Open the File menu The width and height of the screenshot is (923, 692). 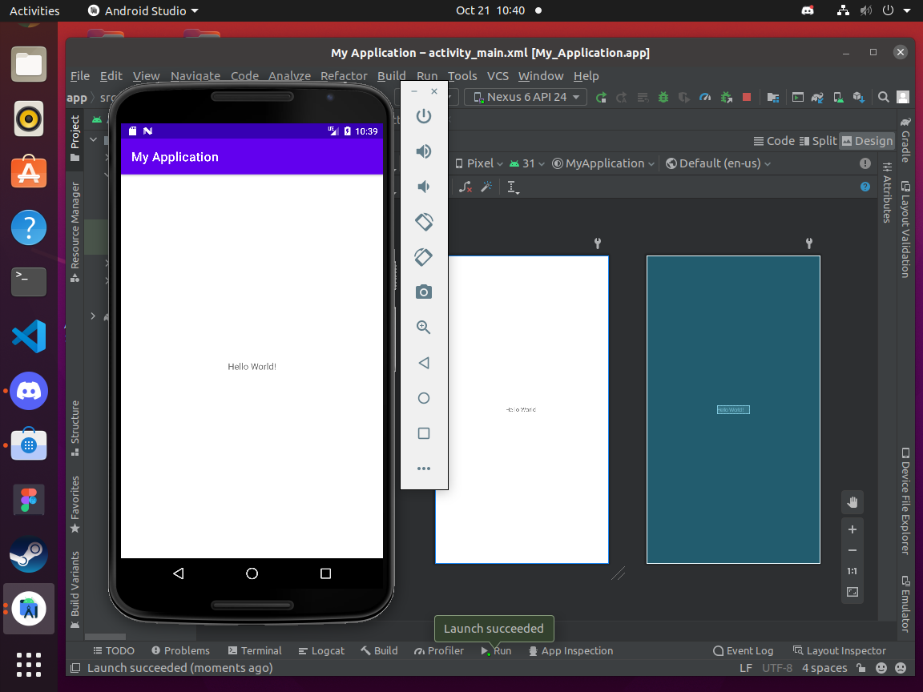click(x=80, y=76)
